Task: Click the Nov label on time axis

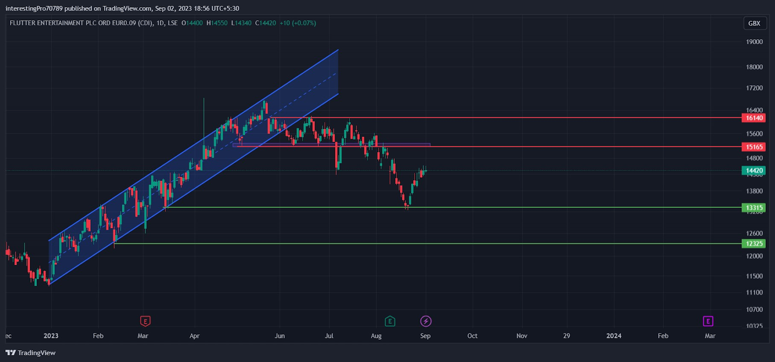Action: point(522,336)
